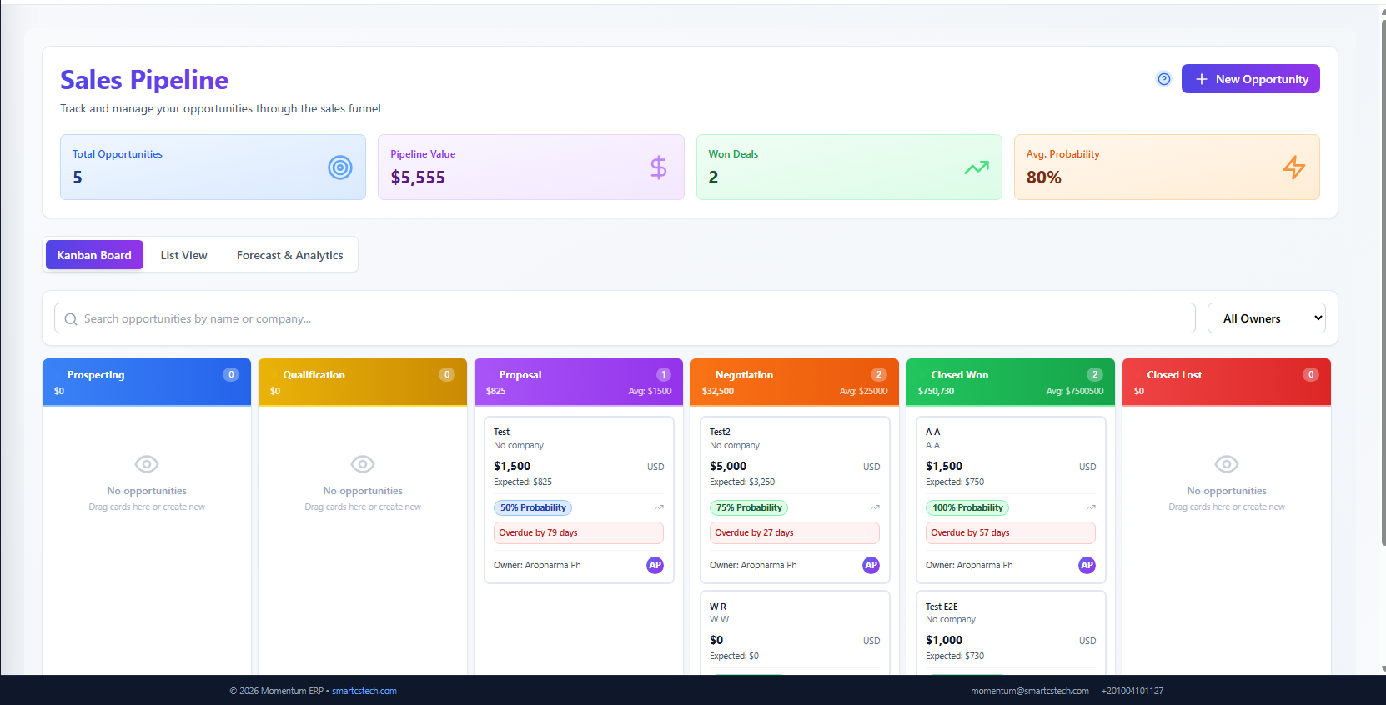Click trend icon on A A card

(1091, 507)
